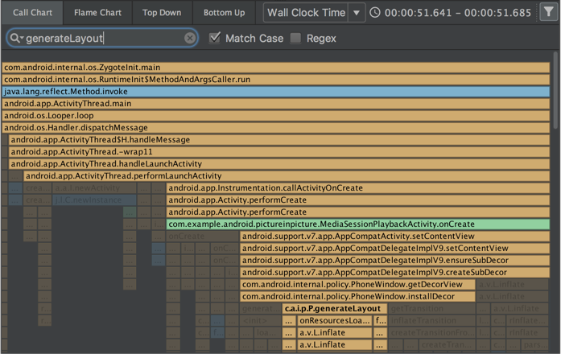This screenshot has width=561, height=354.
Task: Click the search magnifier icon
Action: 15,39
